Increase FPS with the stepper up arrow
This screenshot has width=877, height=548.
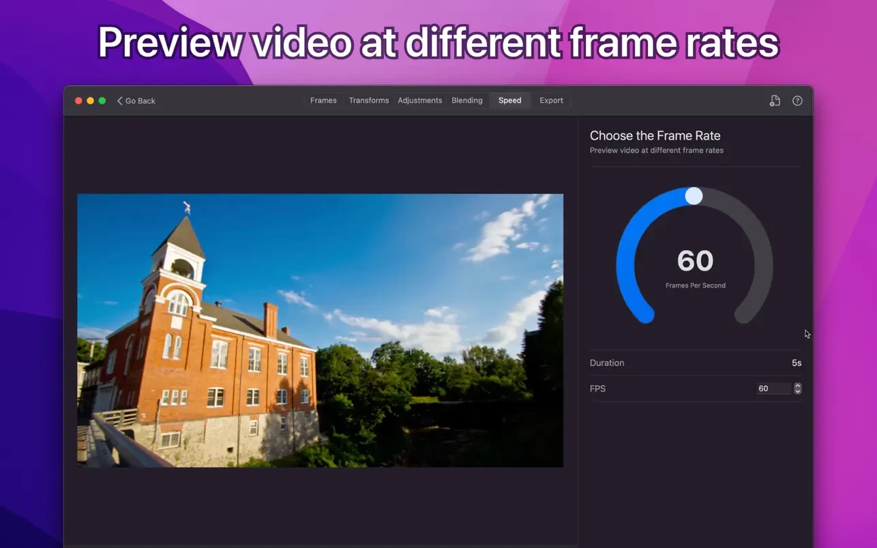pos(798,386)
